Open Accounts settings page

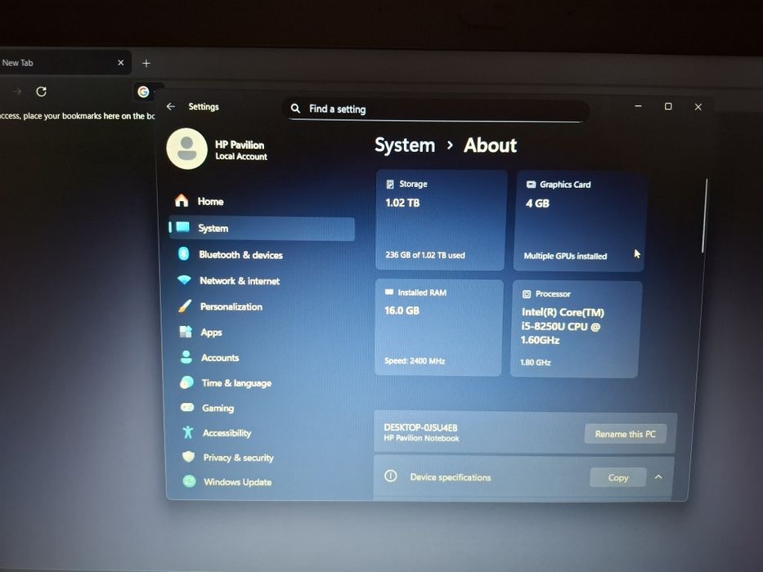coord(263,358)
